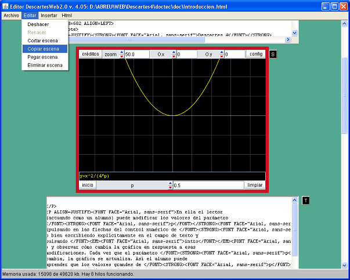Screen dimensions: 350x280
Task: Click the zoom label control
Action: pyautogui.click(x=111, y=54)
